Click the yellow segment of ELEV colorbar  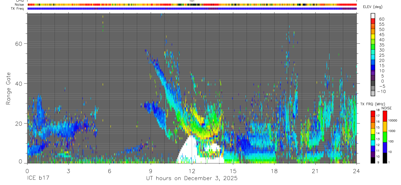[x=373, y=36]
